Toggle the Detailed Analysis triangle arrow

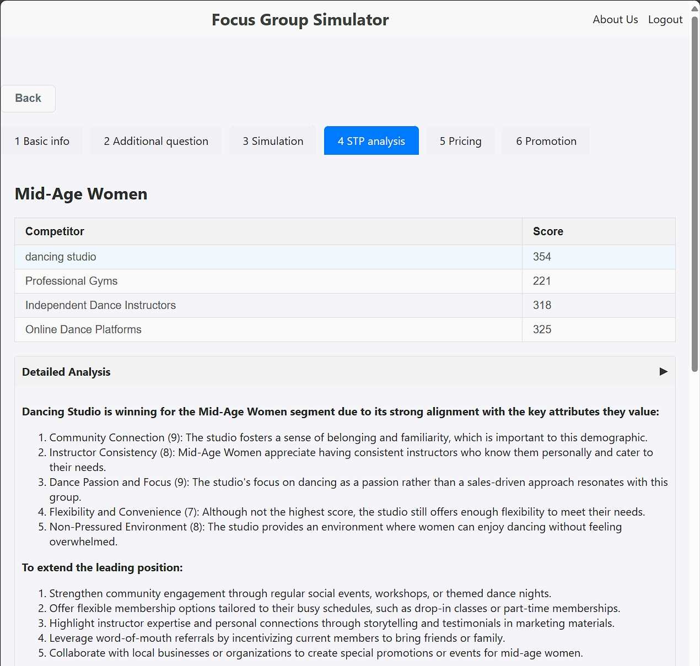(x=664, y=372)
